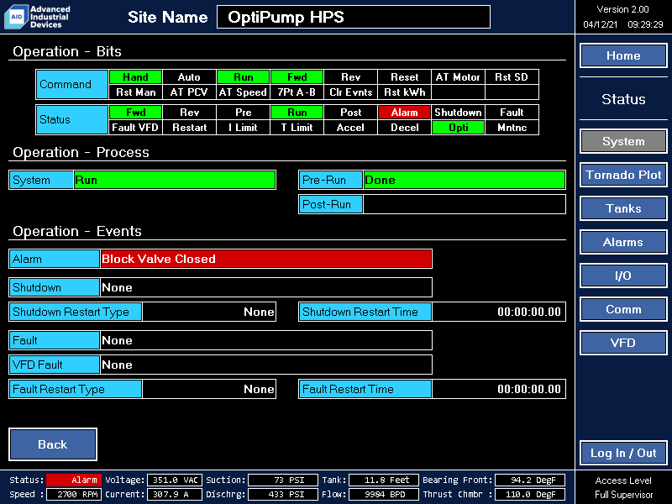Click the green Opti status indicator
This screenshot has width=672, height=504.
pos(458,128)
